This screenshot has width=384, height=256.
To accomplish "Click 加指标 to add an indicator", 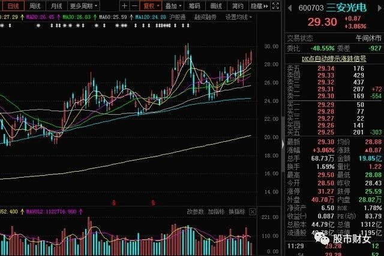I will 216,212.
